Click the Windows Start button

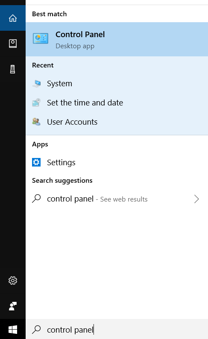point(13,330)
